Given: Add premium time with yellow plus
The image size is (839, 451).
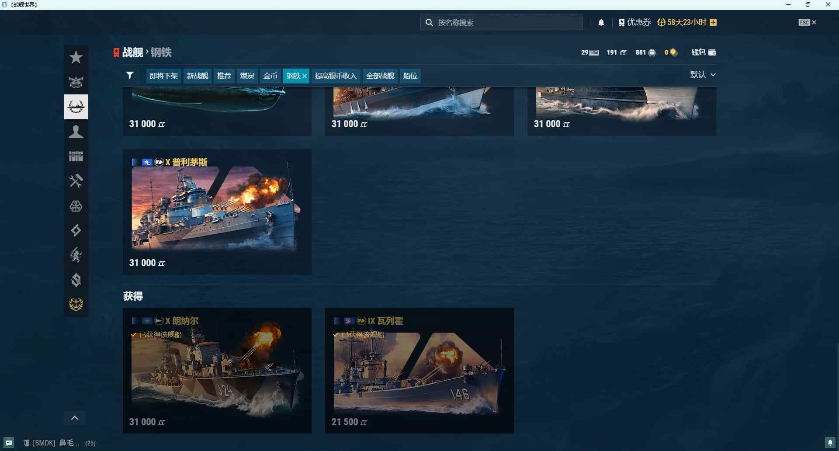Looking at the screenshot, I should tap(713, 22).
